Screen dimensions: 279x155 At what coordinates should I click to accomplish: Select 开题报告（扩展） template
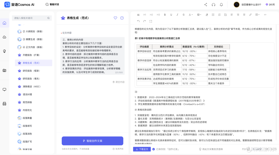click(x=33, y=55)
